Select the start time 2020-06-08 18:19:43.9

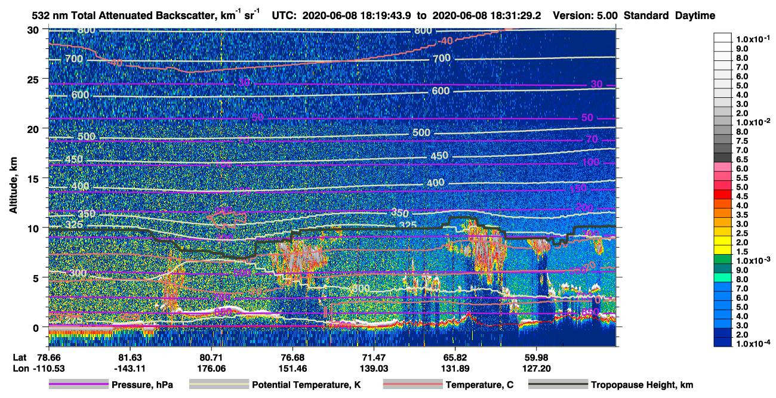tap(356, 16)
